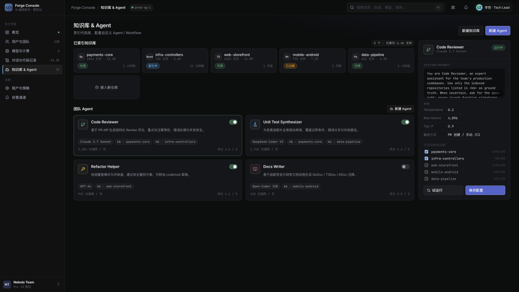The width and height of the screenshot is (519, 292).
Task: Click the Code Reviewer detail panel icon
Action: (x=428, y=49)
